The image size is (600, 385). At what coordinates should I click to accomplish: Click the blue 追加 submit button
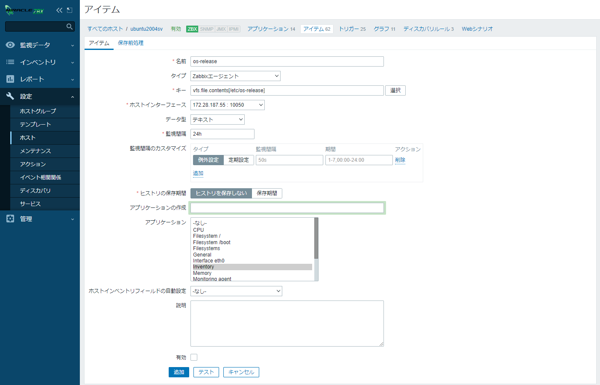point(179,372)
